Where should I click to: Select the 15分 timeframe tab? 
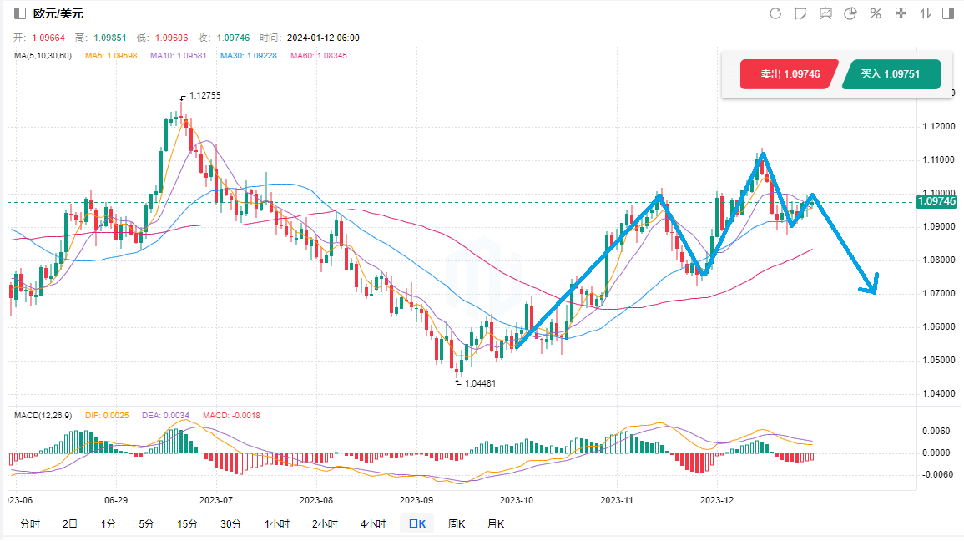pyautogui.click(x=188, y=524)
